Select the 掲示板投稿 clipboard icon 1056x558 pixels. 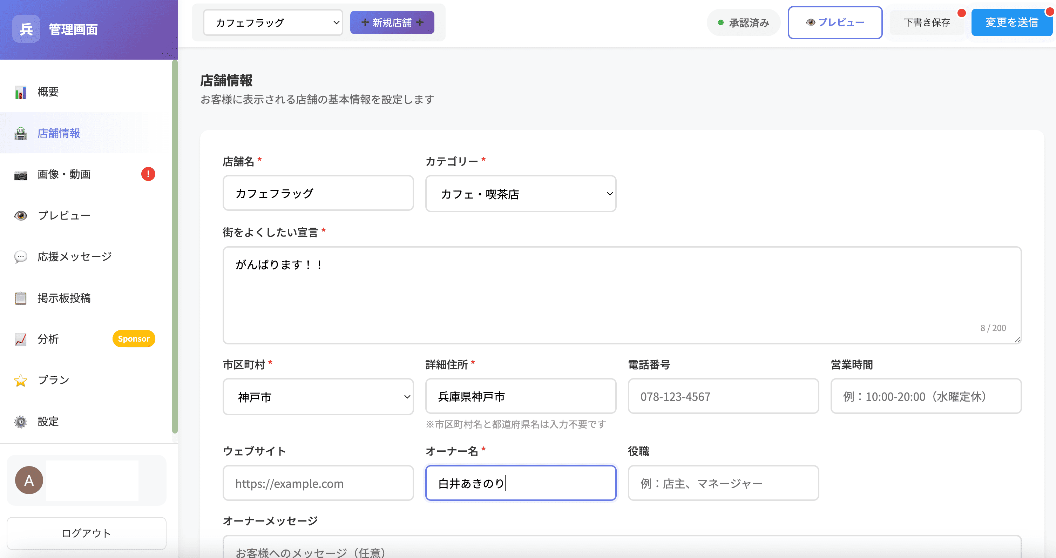(20, 298)
